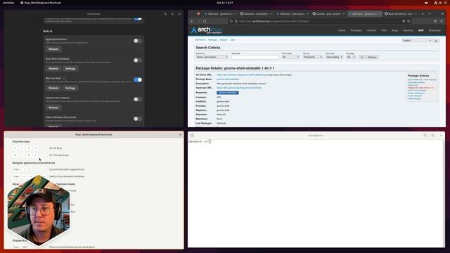Click Settings button for Blur my Shell
Screen dimensions: 450x253
pos(70,88)
